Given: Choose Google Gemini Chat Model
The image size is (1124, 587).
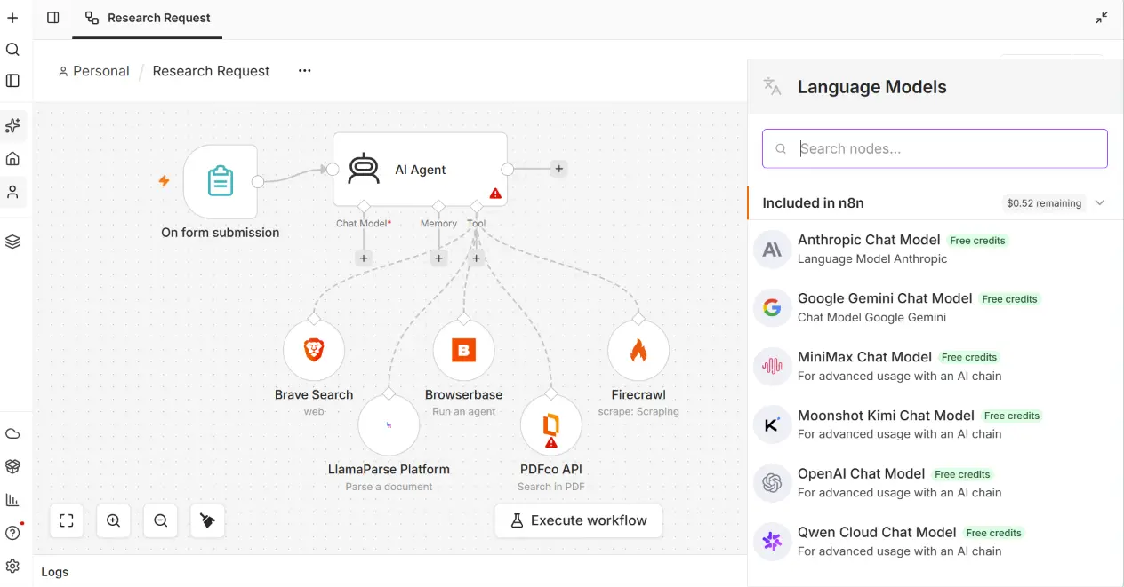Looking at the screenshot, I should [935, 307].
